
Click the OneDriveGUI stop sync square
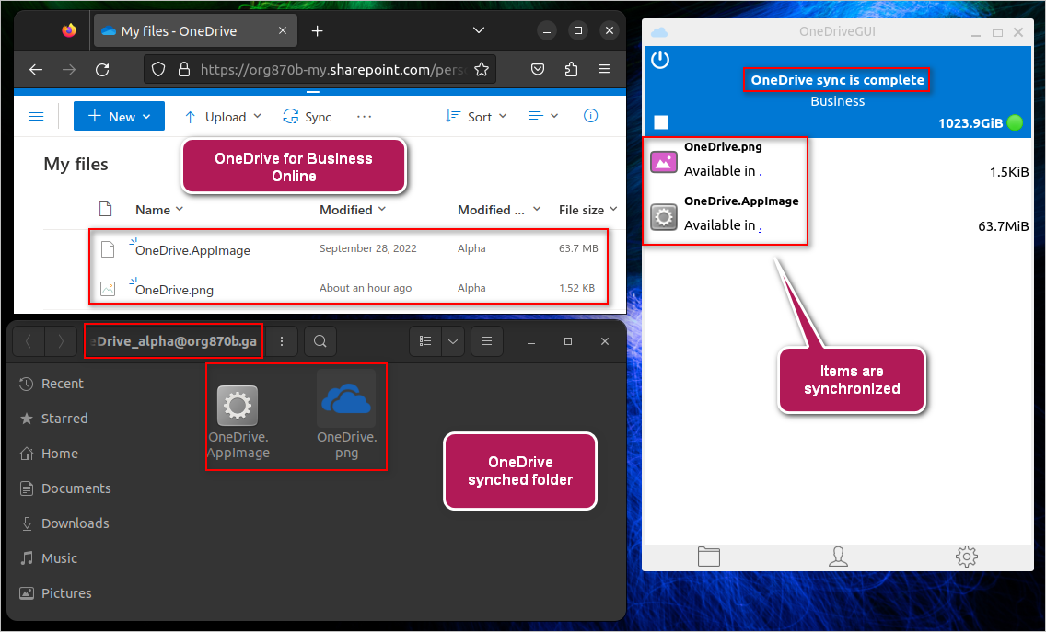pos(661,122)
